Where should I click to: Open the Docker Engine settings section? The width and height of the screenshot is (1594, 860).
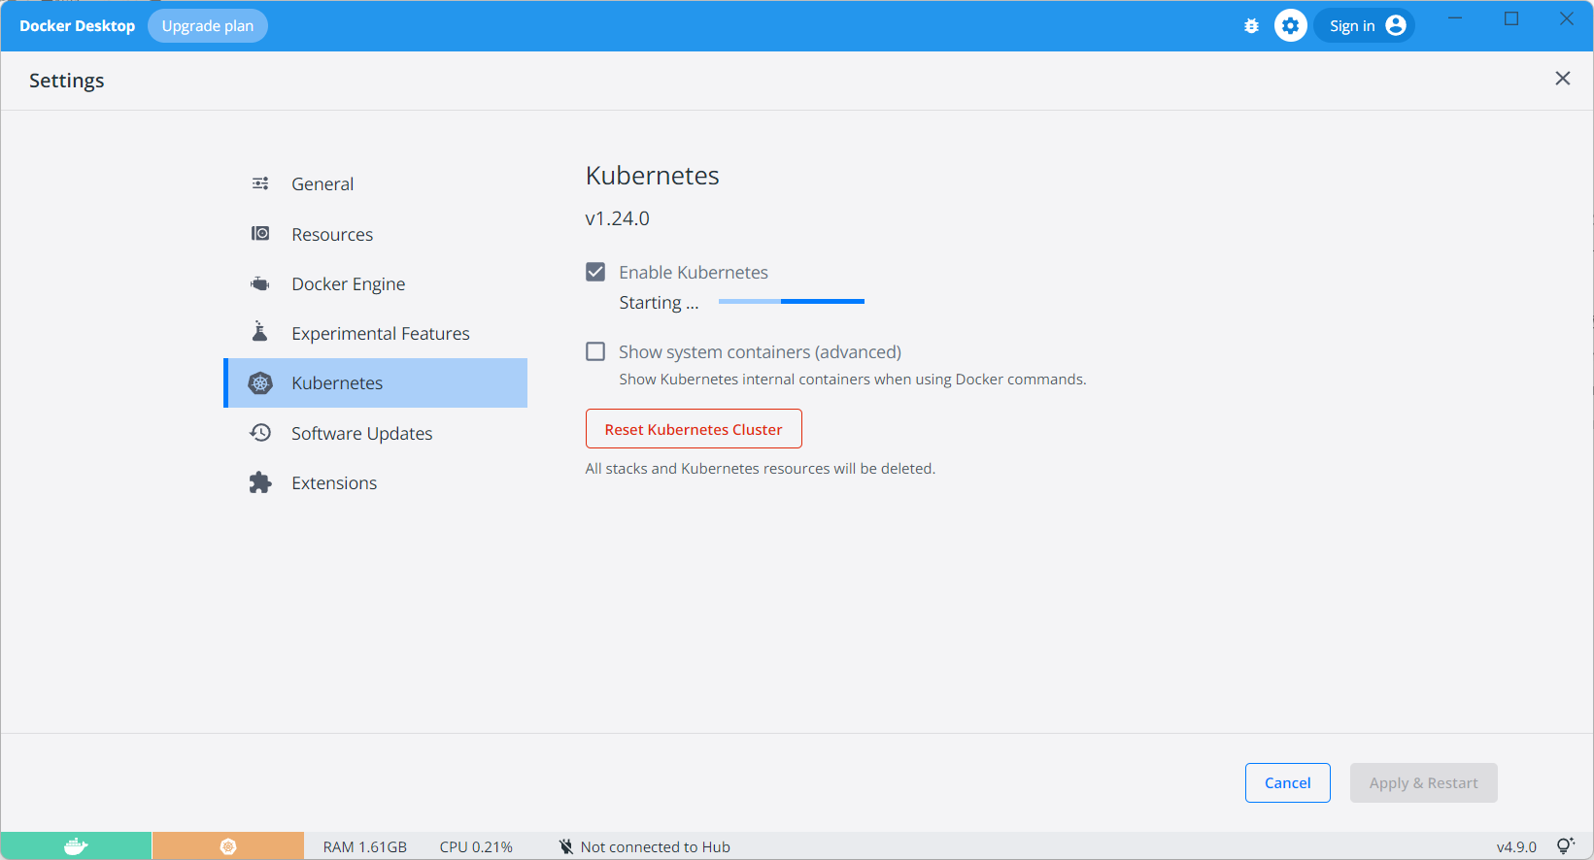(x=376, y=283)
